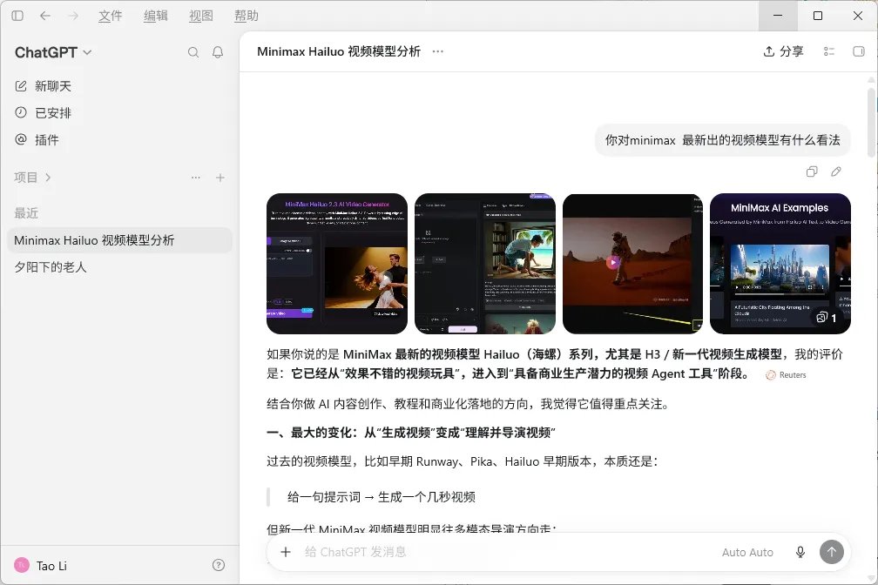This screenshot has height=585, width=878.
Task: Toggle the sidebar panel icon
Action: [x=17, y=16]
